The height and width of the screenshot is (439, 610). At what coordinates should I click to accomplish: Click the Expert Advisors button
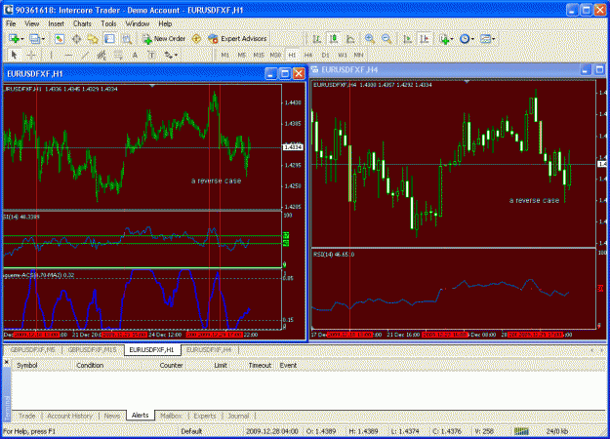tap(237, 39)
